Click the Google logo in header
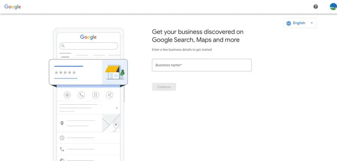The width and height of the screenshot is (337, 161). (13, 7)
